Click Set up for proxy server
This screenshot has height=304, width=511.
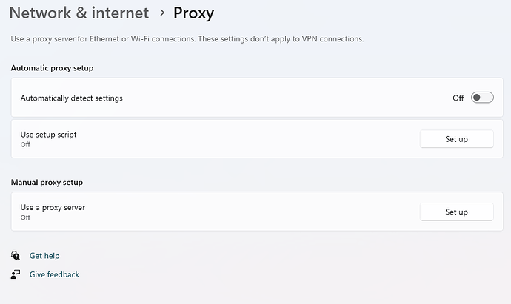(x=457, y=212)
